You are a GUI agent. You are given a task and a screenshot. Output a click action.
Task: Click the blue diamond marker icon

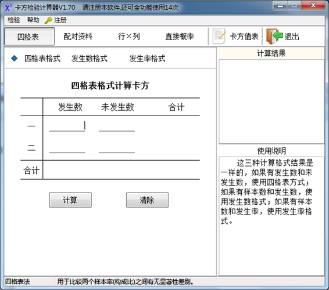(15, 58)
